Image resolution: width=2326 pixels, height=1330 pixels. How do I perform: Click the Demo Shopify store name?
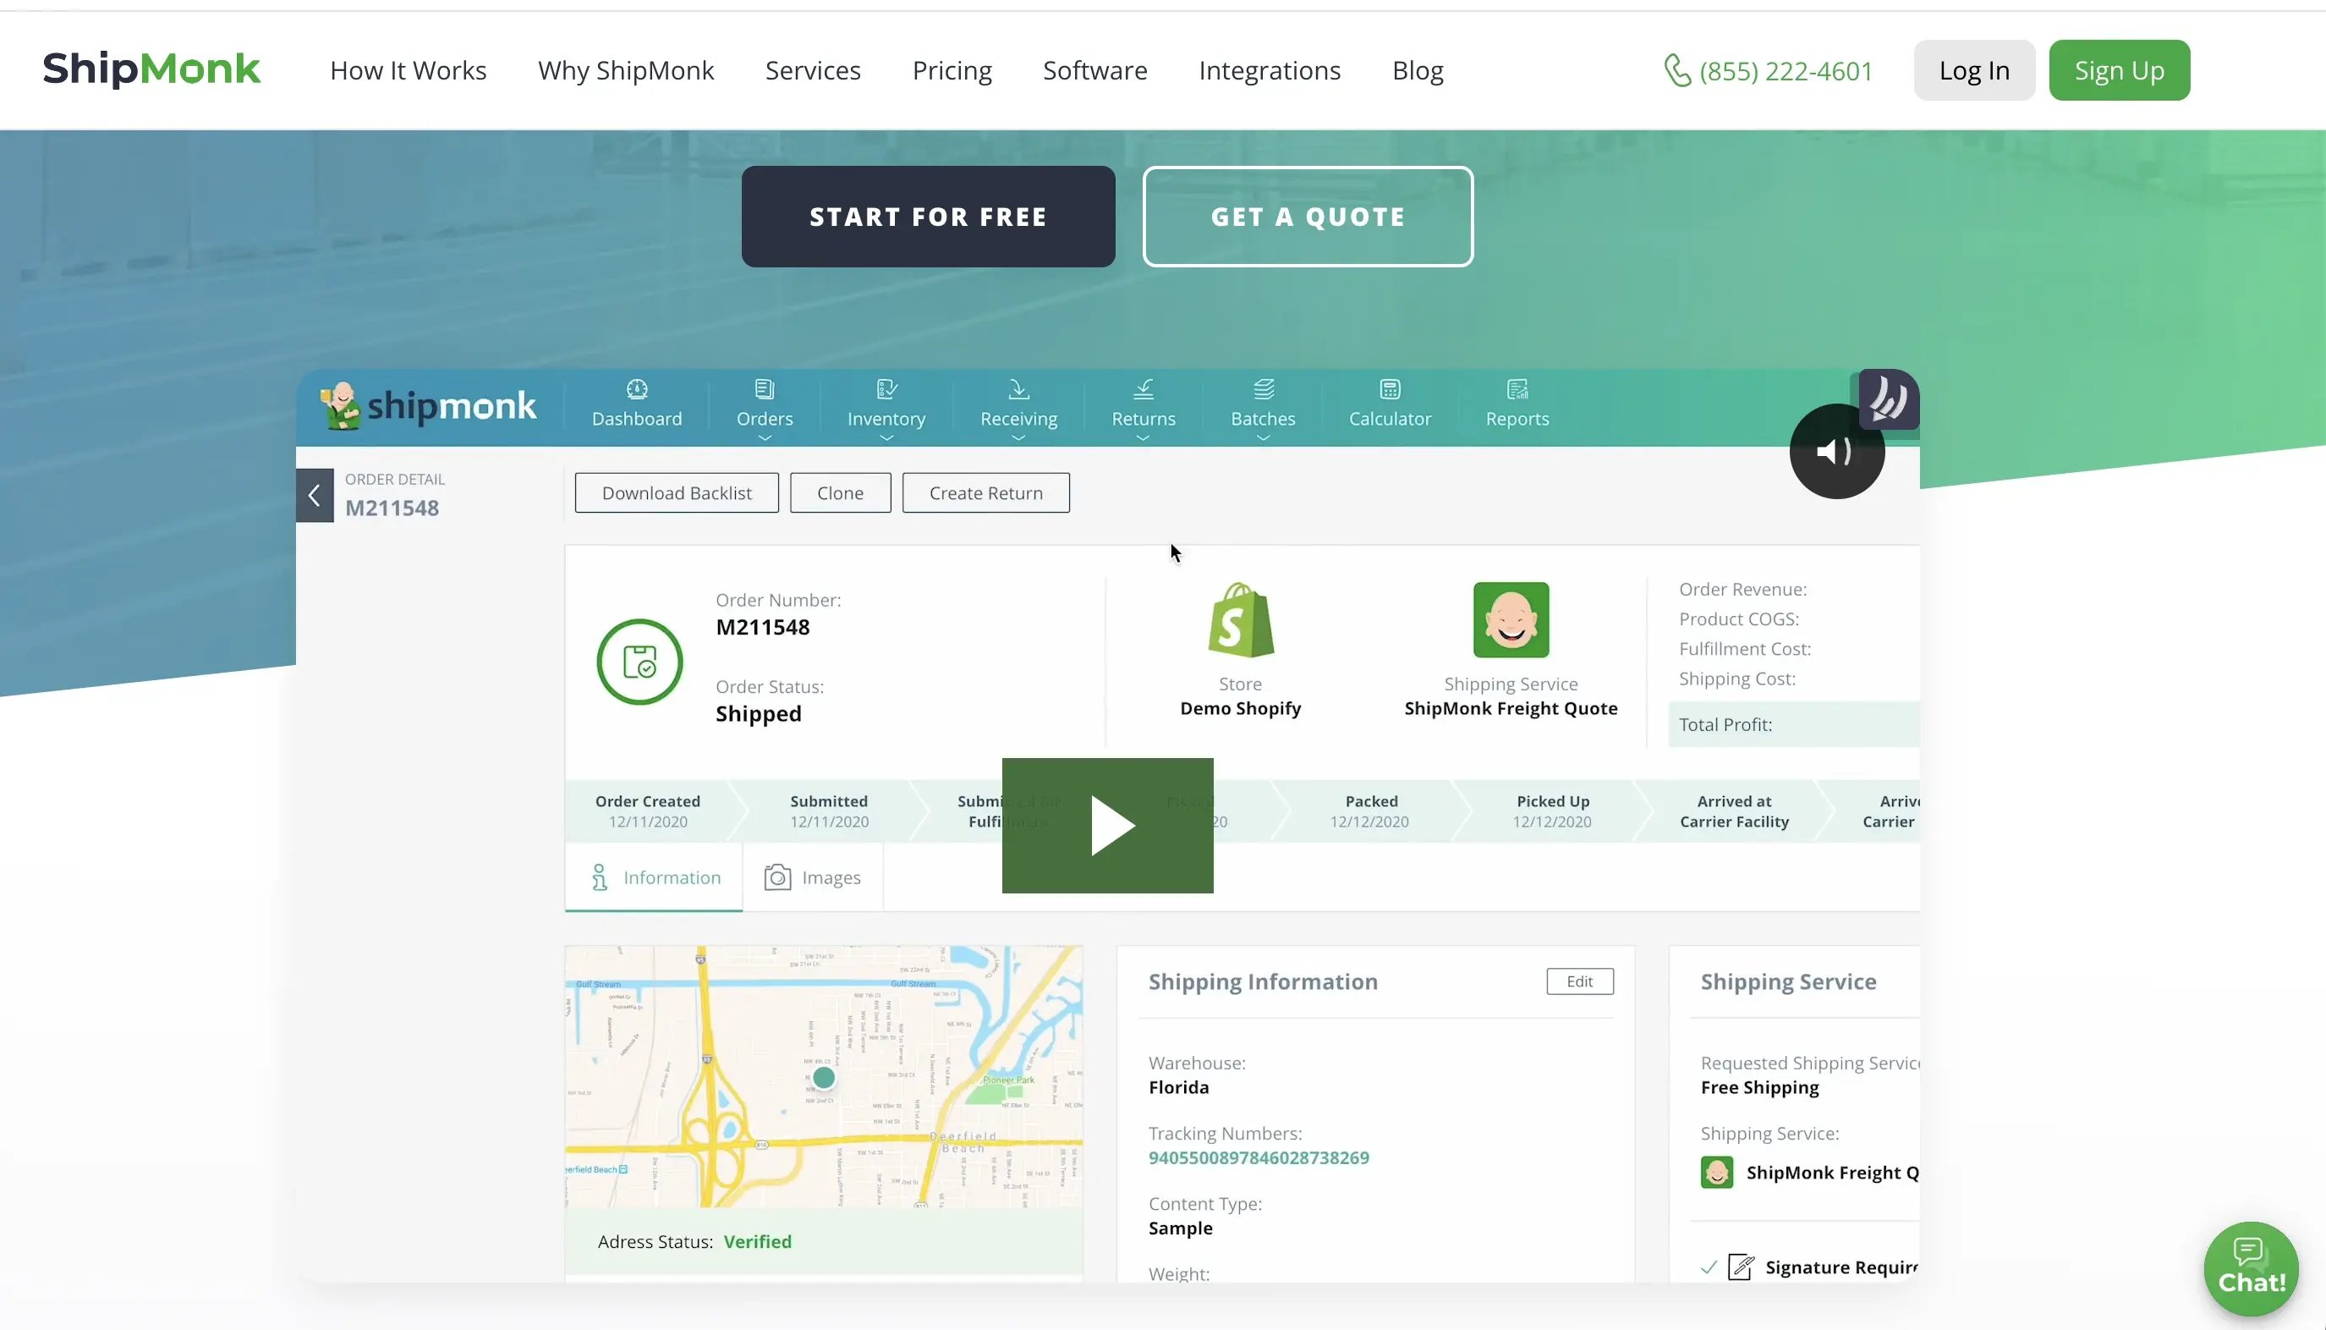pos(1240,708)
